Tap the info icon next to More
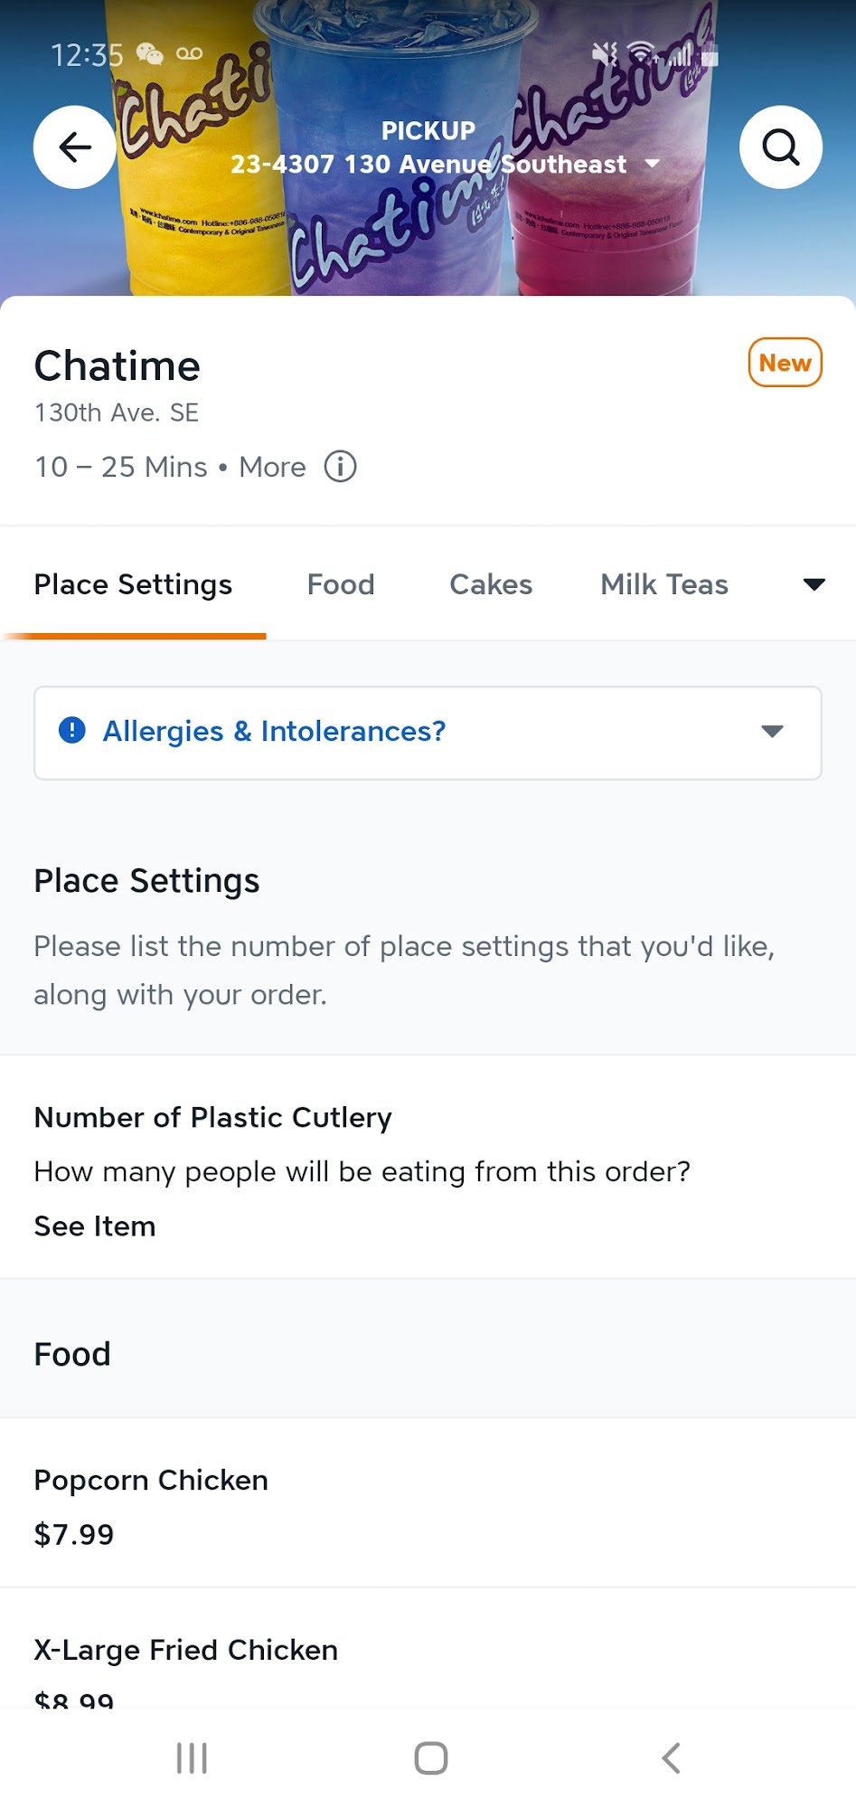856x1809 pixels. coord(341,467)
